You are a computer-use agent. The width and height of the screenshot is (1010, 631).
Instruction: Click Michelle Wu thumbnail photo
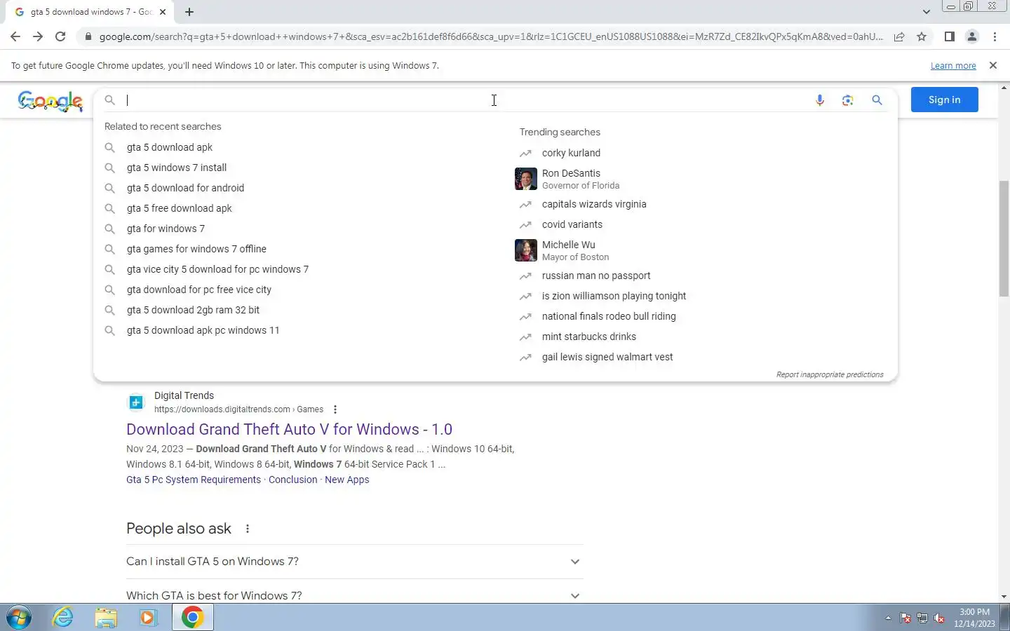pos(526,250)
